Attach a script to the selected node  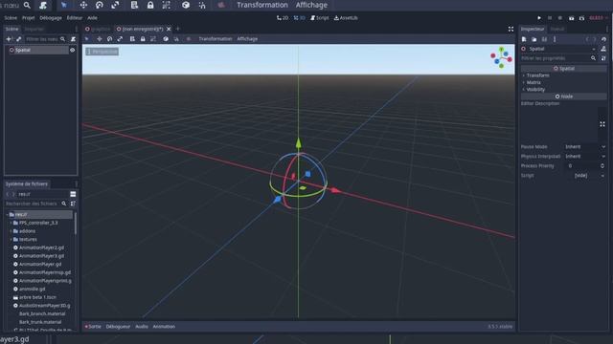73,39
